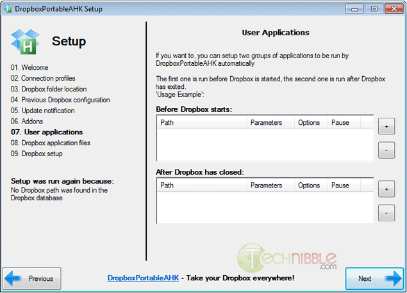Minimize the Setup window
407x293 pixels.
(x=354, y=9)
